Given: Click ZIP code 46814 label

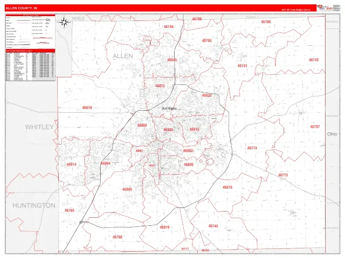Looking at the screenshot, I should [71, 164].
